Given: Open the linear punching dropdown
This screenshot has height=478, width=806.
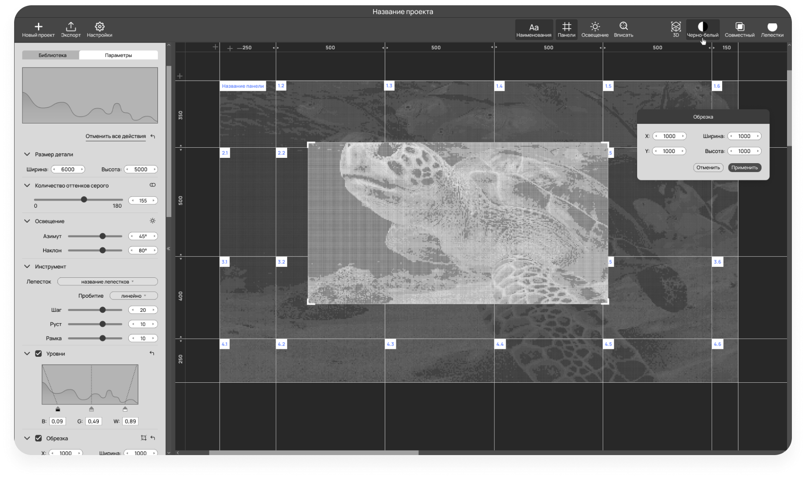Looking at the screenshot, I should point(133,296).
